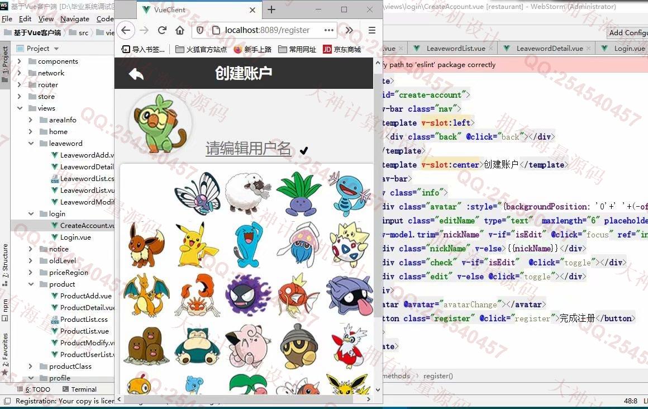Click the checkmark to confirm username
Viewport: 648px width, 409px height.
(x=304, y=150)
